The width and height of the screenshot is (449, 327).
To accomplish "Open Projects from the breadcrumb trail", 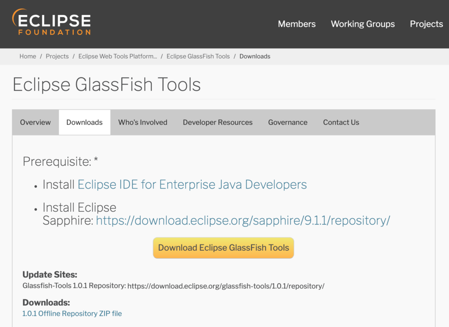I will tap(57, 56).
